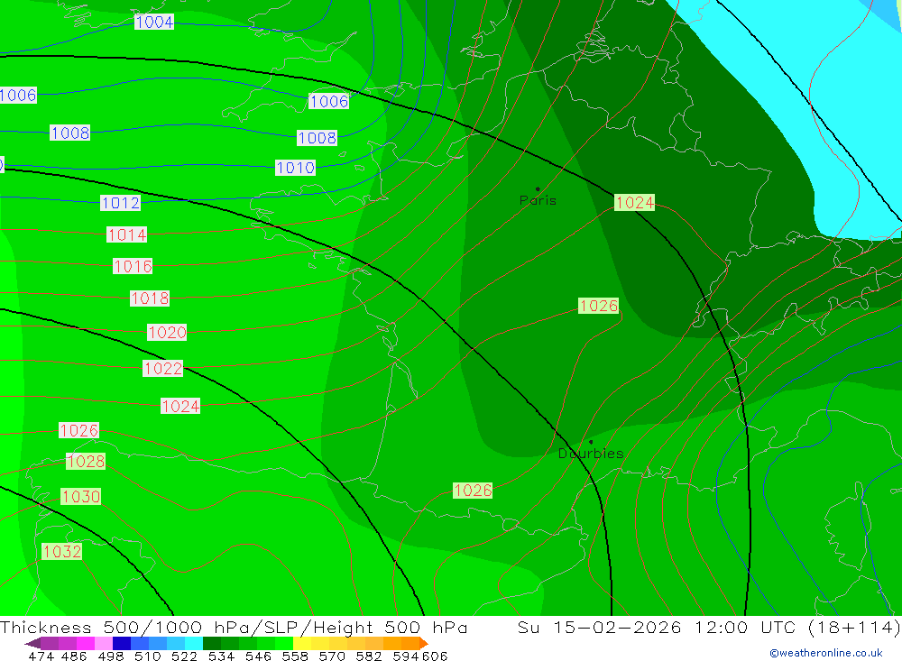Click the 1016 isobar label

[x=133, y=266]
